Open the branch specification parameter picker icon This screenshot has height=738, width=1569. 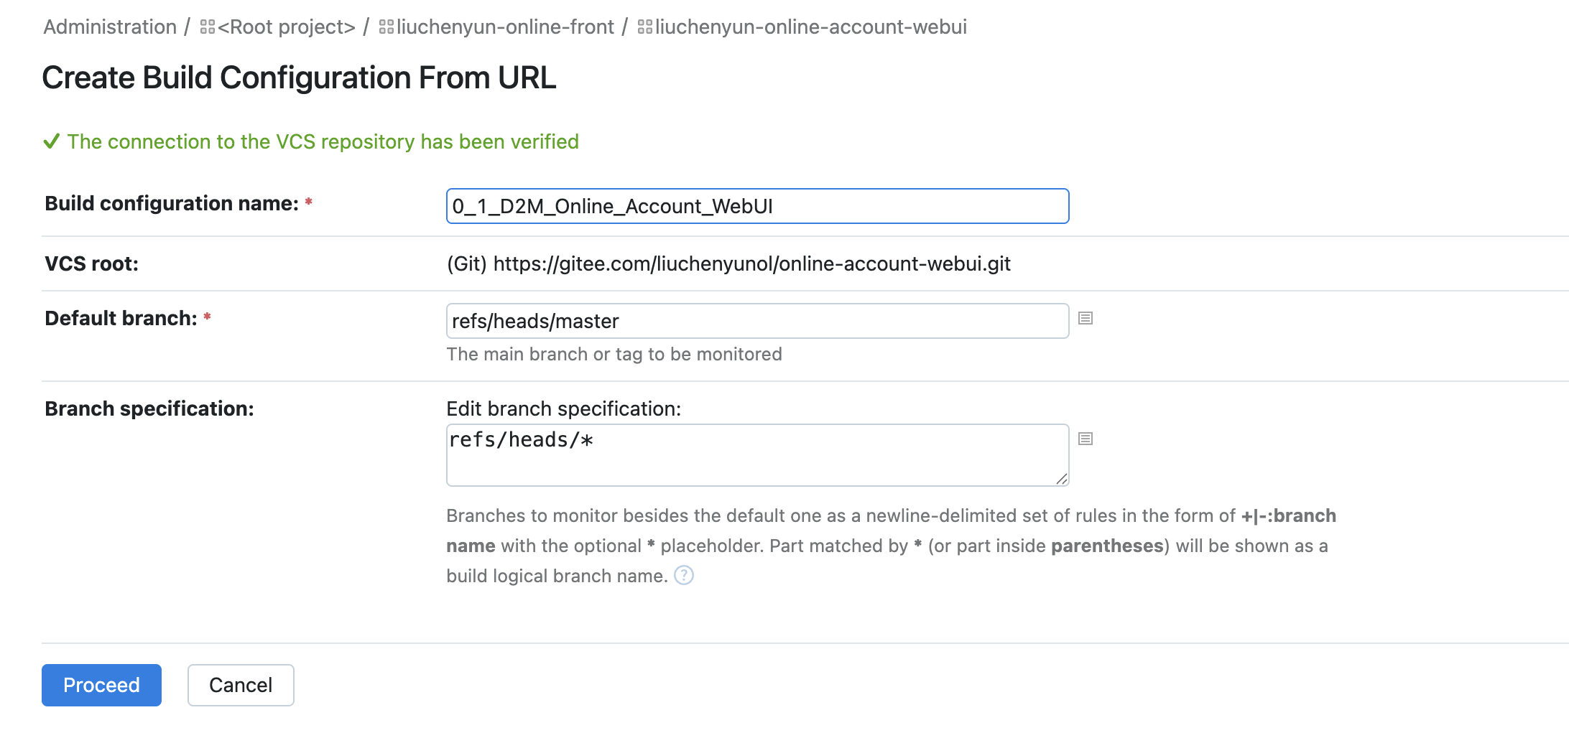(1086, 439)
